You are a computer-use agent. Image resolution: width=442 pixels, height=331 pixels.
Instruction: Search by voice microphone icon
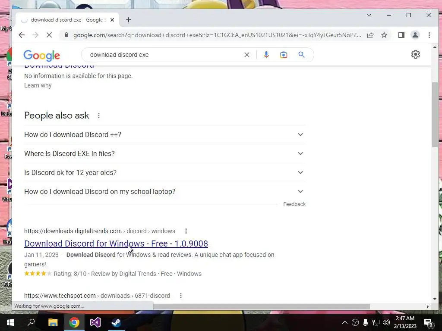[266, 55]
